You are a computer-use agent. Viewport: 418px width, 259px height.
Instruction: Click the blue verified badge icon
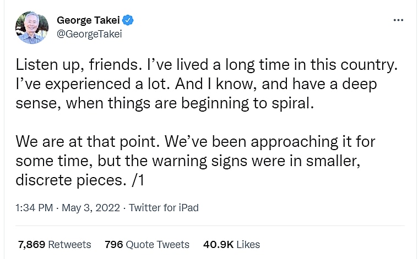pyautogui.click(x=129, y=20)
